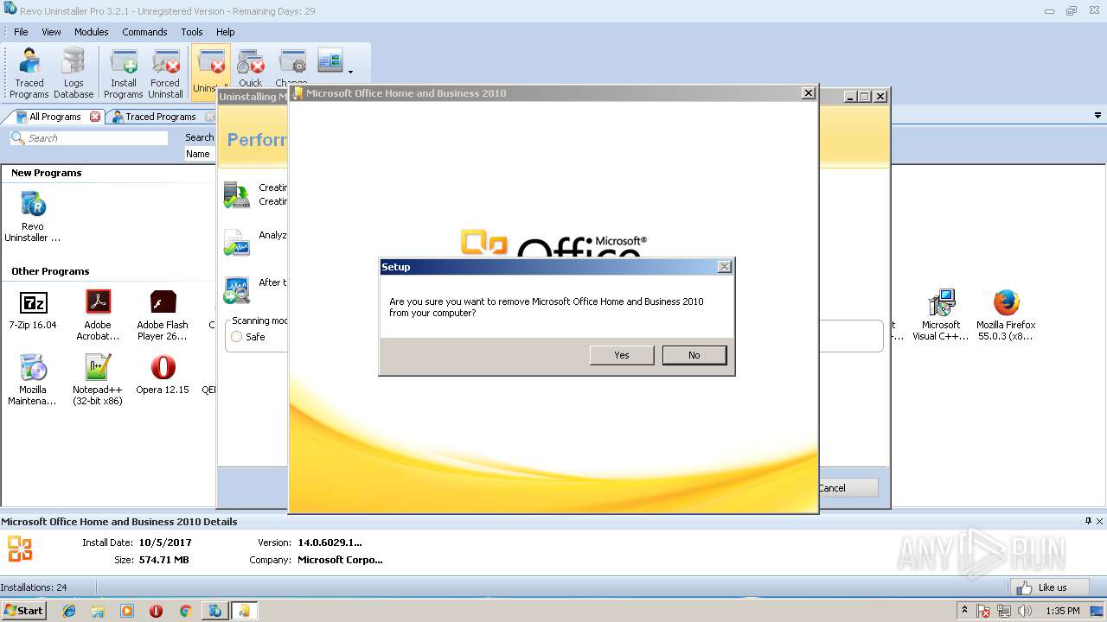This screenshot has width=1107, height=622.
Task: Click the Size 574.71 MB value
Action: coord(163,560)
